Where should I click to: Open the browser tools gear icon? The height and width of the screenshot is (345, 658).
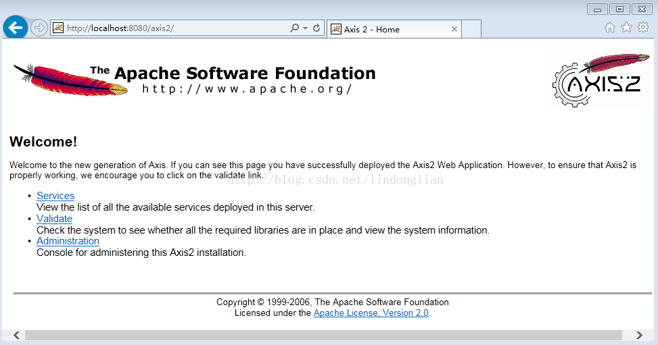pos(643,28)
